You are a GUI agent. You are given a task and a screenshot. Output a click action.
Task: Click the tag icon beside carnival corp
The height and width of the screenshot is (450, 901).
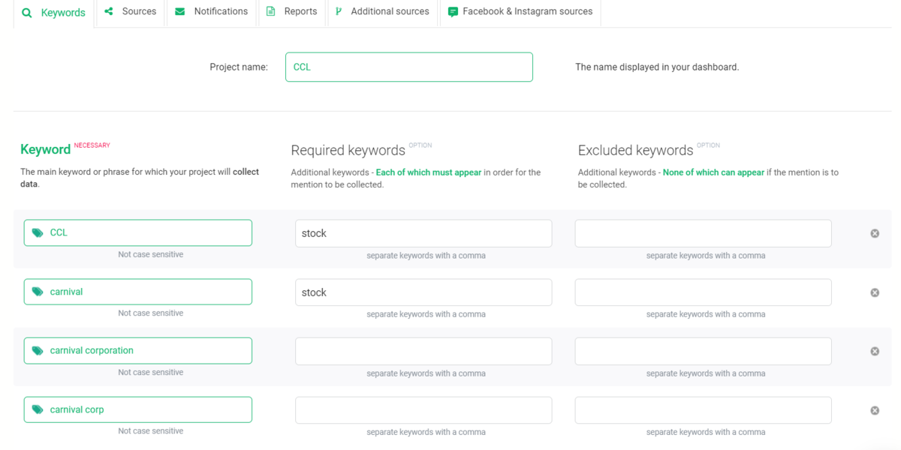pos(38,409)
